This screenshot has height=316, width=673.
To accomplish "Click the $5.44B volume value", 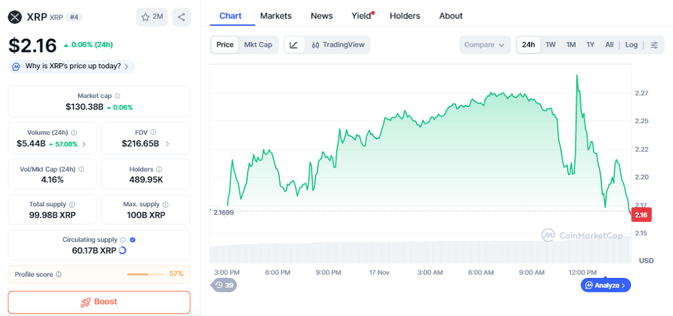I will click(31, 144).
